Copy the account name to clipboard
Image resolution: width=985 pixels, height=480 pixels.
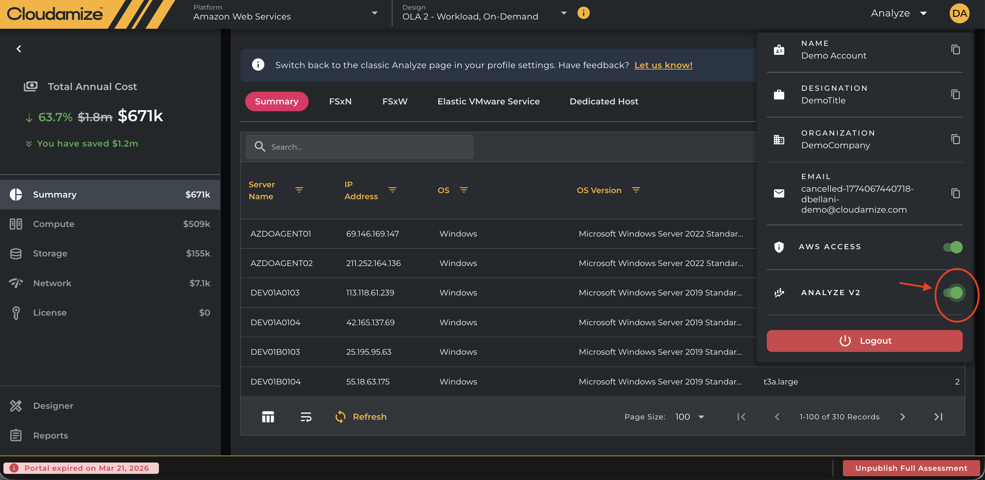tap(955, 50)
